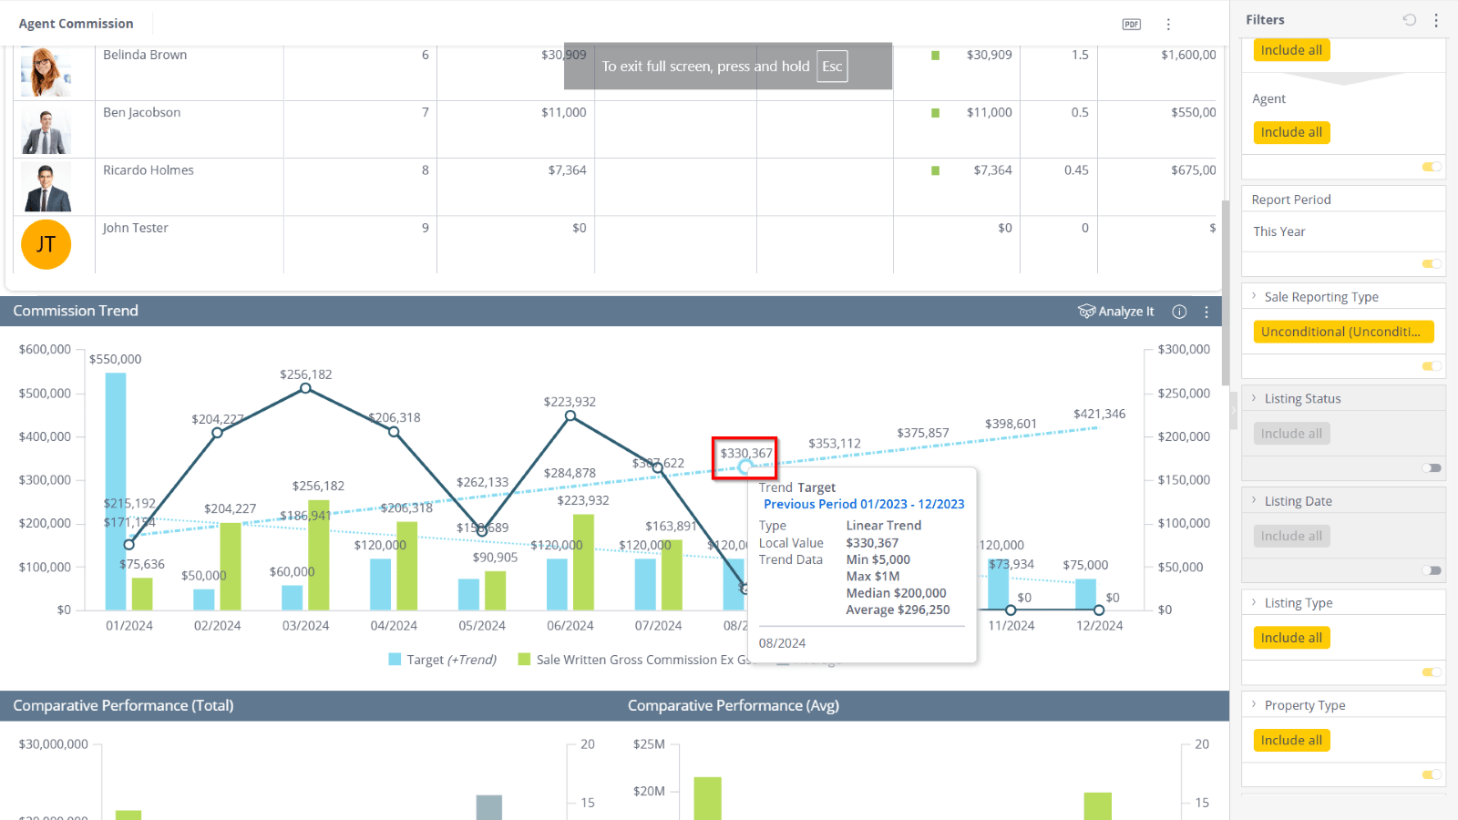Export Agent Commission report to PDF
Viewport: 1458px width, 820px height.
pos(1131,25)
